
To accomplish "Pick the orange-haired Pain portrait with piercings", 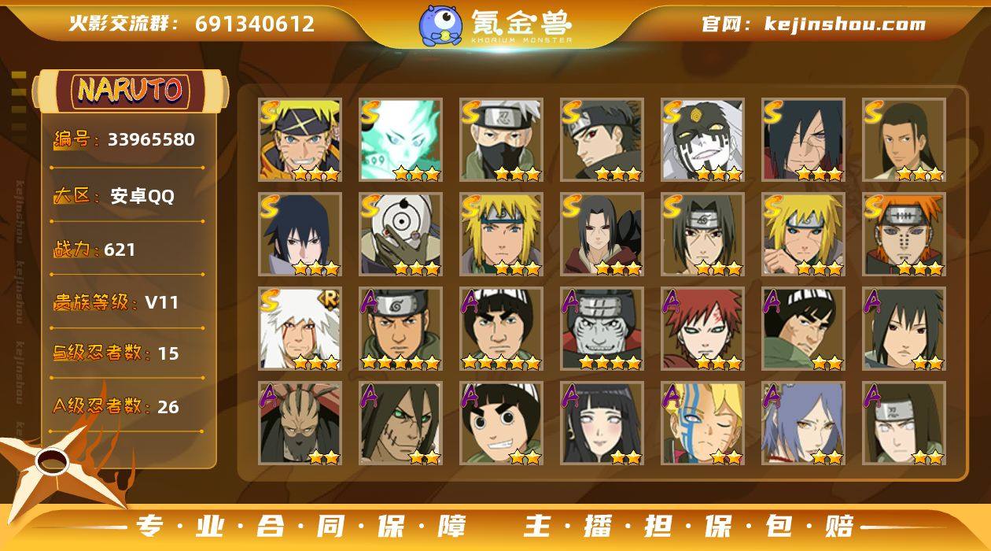I will coord(904,235).
